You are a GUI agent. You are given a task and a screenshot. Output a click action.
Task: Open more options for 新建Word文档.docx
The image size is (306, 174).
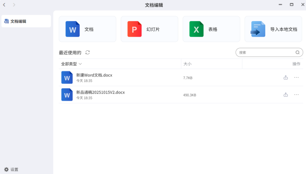pos(296,78)
